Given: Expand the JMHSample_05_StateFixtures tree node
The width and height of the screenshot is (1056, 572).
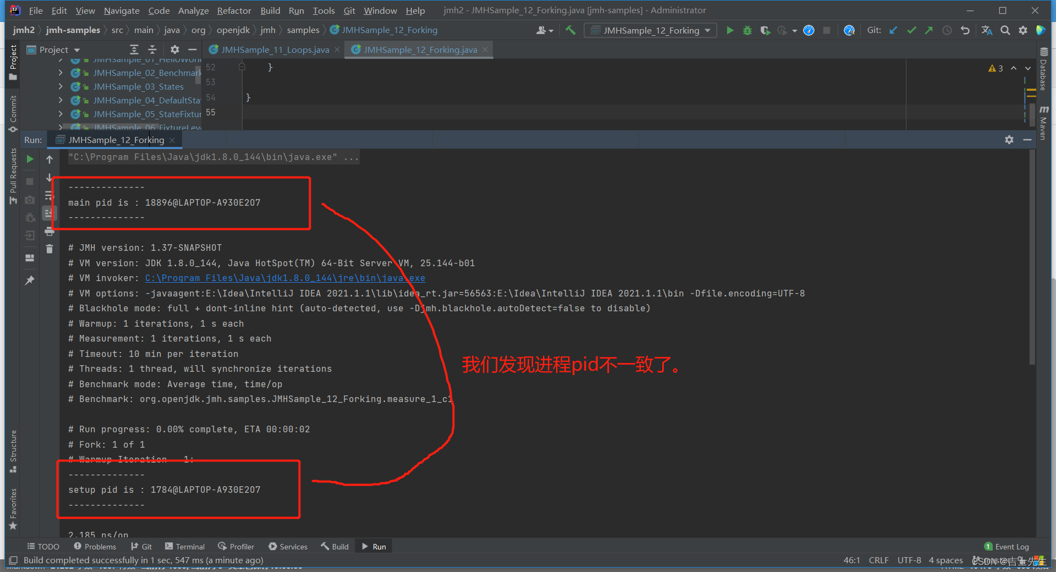Looking at the screenshot, I should 61,114.
